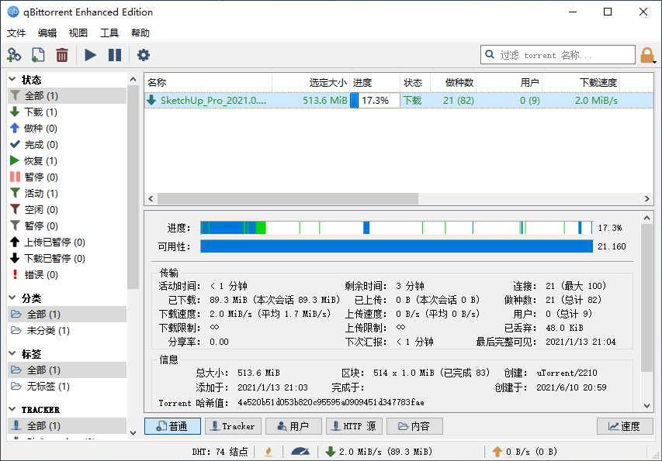
Task: Collapse the TRACKER section
Action: [12, 409]
